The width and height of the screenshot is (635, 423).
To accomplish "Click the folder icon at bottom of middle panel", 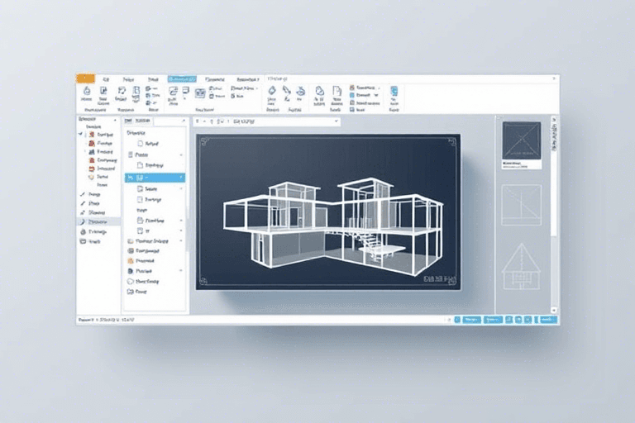I will (130, 292).
